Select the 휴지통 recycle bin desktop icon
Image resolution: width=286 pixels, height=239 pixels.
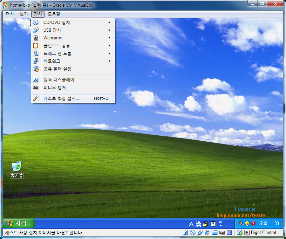click(16, 169)
